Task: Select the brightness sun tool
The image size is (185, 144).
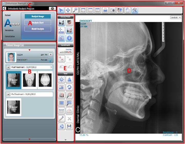Action: pyautogui.click(x=62, y=79)
